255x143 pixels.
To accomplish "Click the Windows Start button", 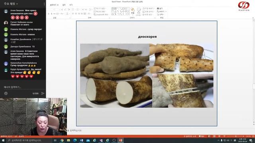I will (3, 140).
